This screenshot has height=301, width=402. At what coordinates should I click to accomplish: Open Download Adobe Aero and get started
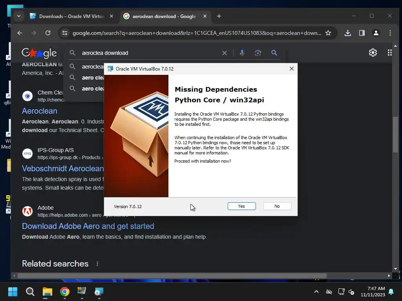click(88, 226)
